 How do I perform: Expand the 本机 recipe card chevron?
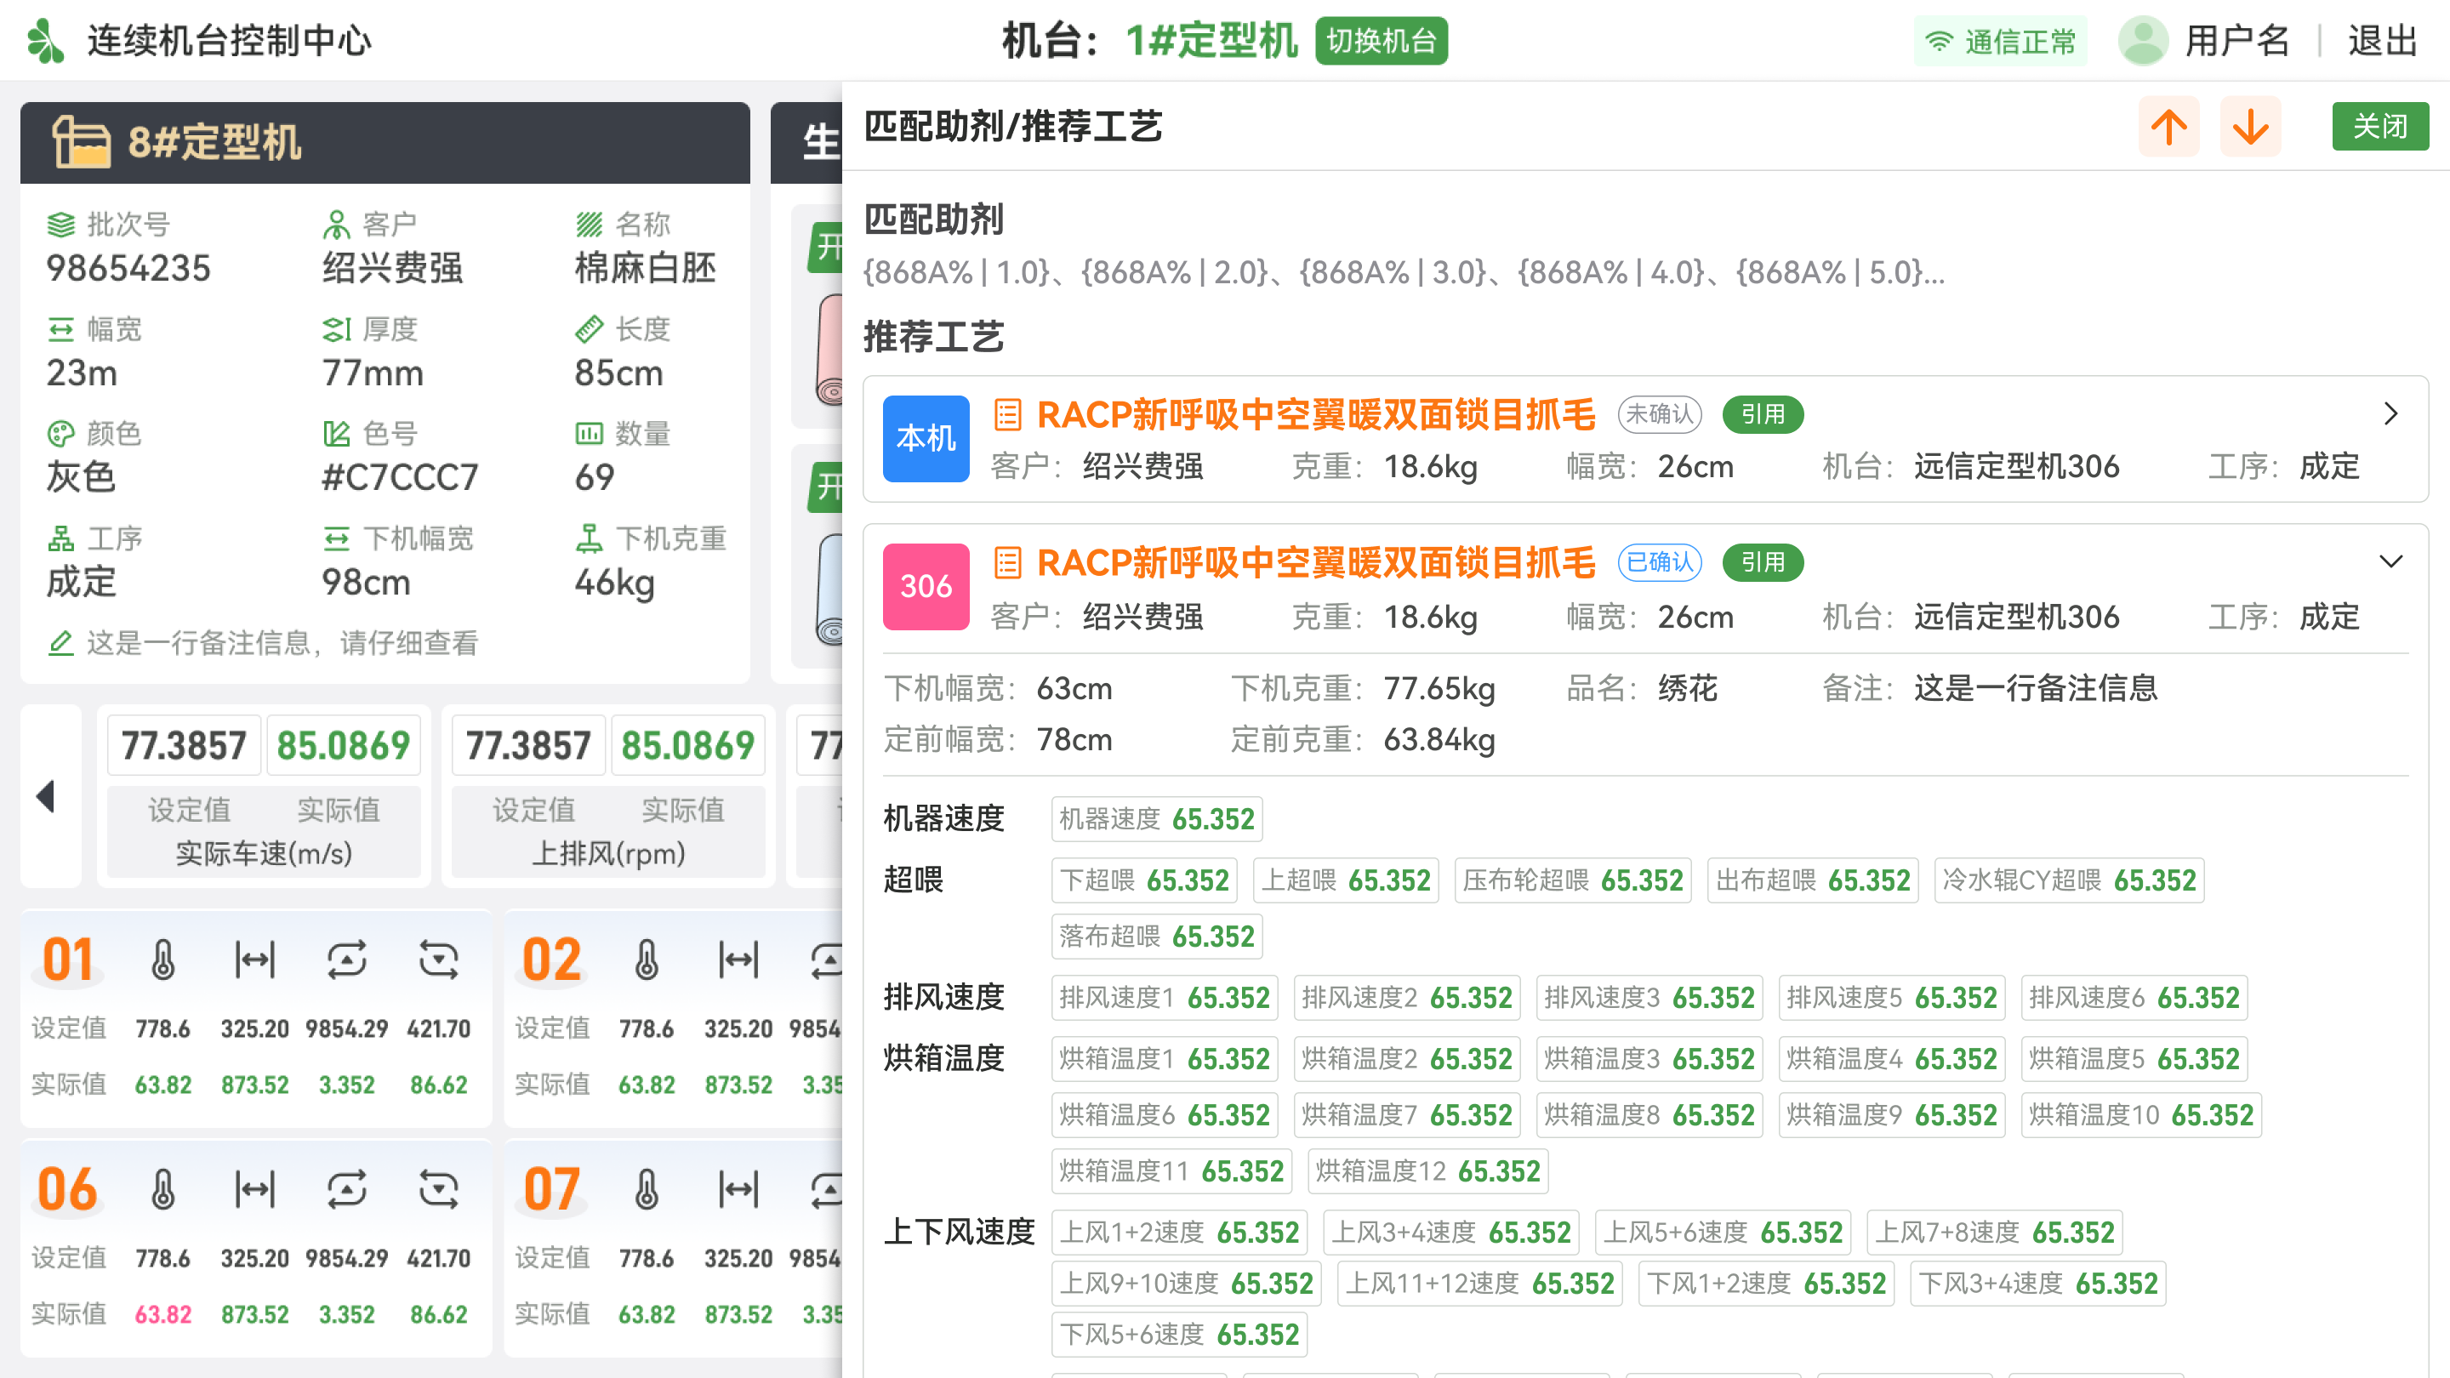tap(2390, 414)
